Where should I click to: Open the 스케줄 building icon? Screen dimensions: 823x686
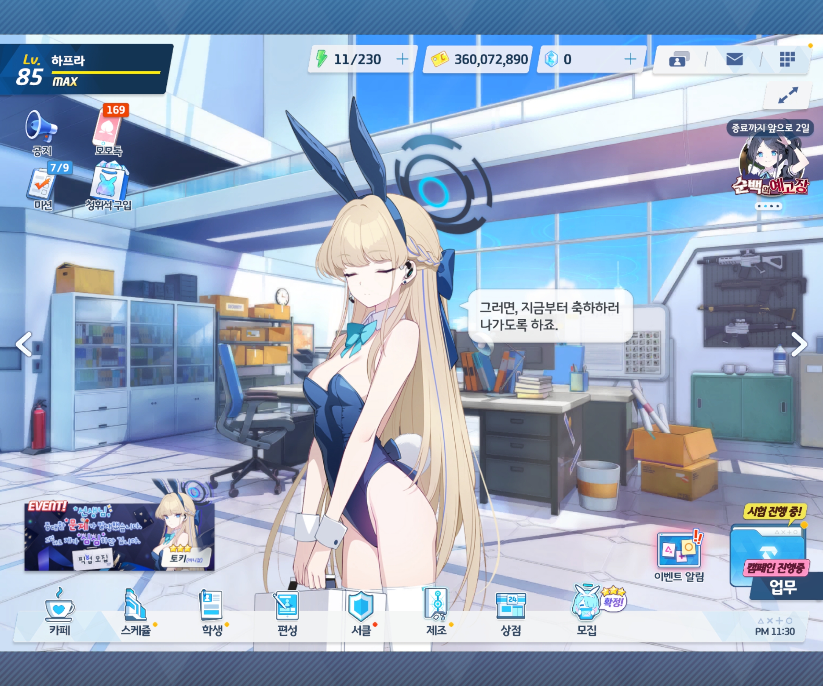(136, 612)
